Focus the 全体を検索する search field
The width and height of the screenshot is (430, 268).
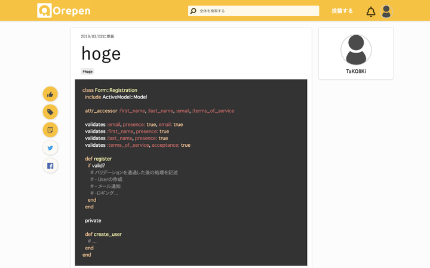coord(257,11)
